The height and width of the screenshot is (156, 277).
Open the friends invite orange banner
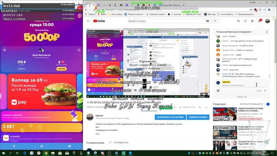point(42,116)
